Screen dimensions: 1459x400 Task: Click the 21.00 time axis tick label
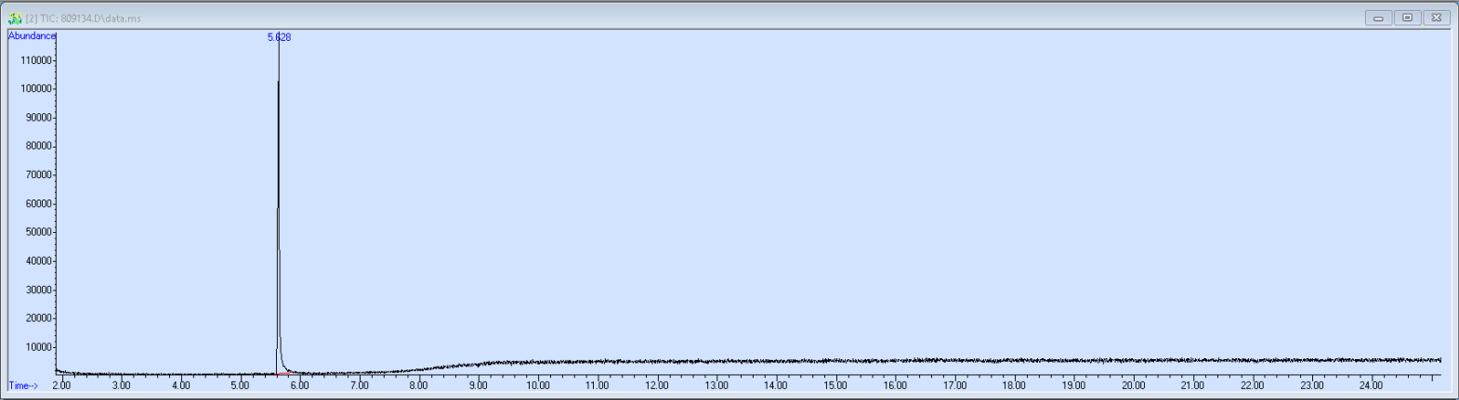tap(1192, 385)
